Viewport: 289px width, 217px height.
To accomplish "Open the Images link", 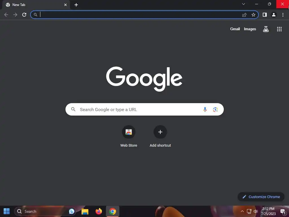I will pos(250,29).
